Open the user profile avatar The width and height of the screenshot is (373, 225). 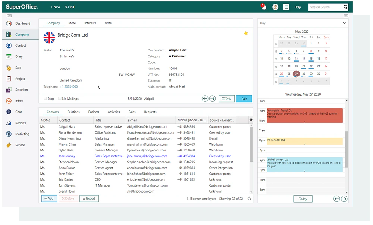[x=275, y=7]
